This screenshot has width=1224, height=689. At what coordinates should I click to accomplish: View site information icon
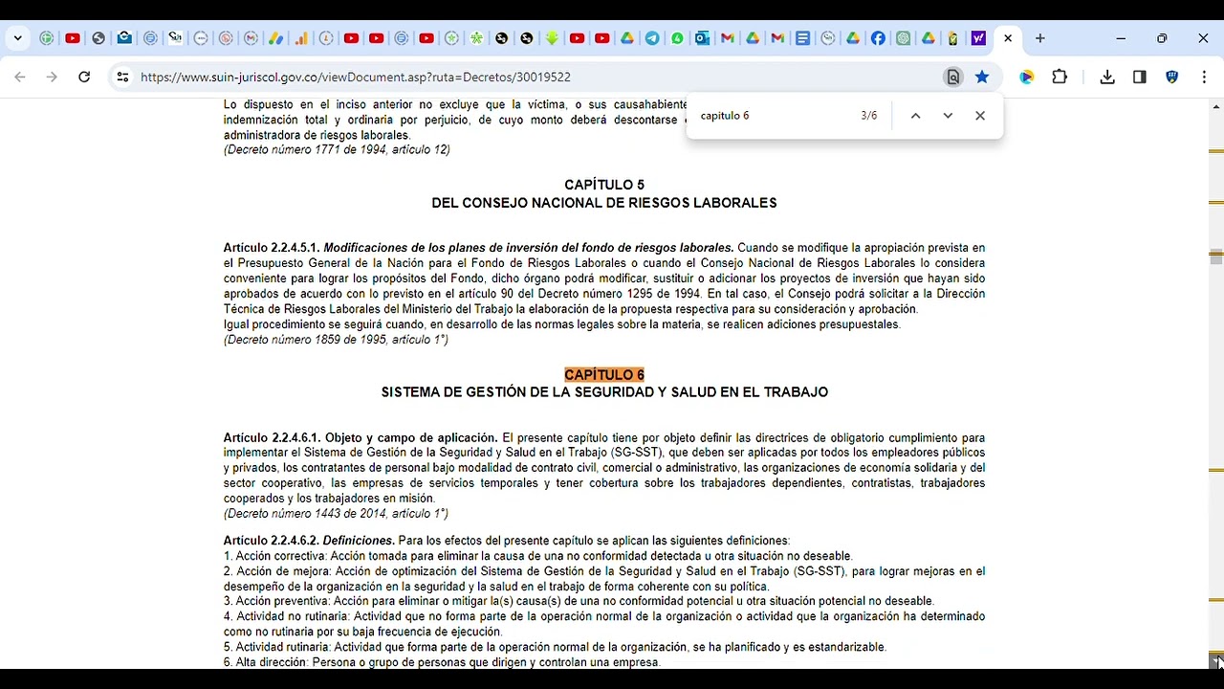click(122, 77)
